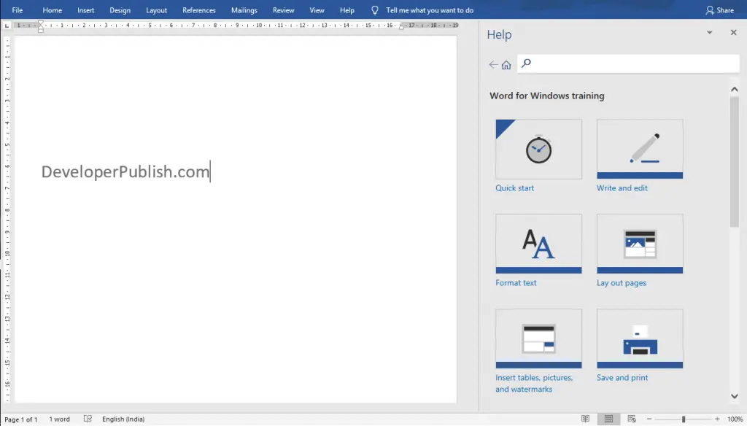Click the zoom in plus button
This screenshot has height=426, width=747.
click(717, 419)
